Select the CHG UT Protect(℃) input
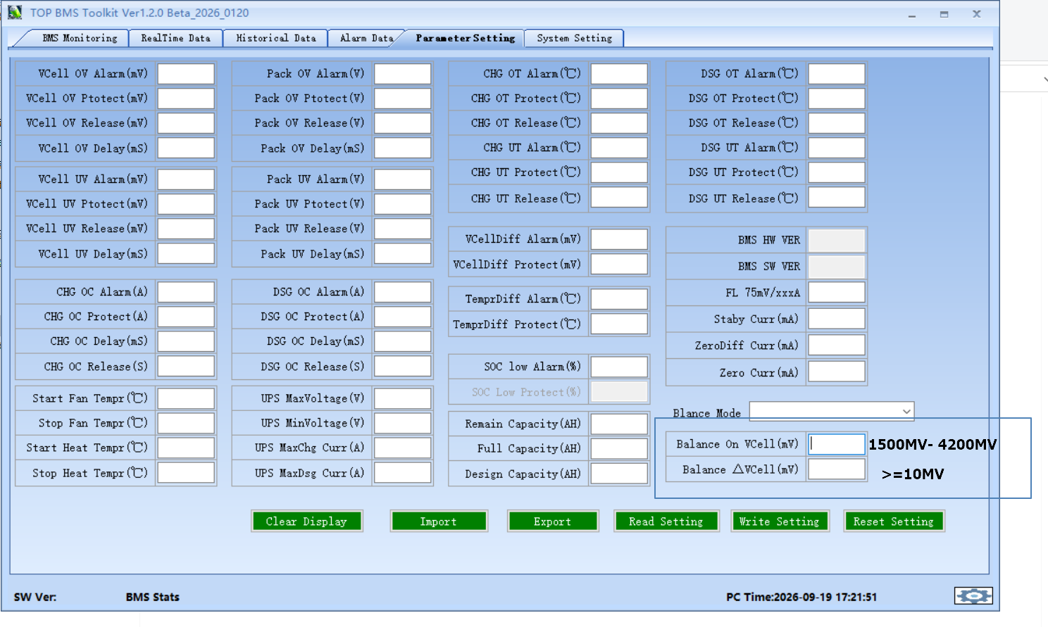Screen dimensions: 1048x627 pyautogui.click(x=619, y=172)
